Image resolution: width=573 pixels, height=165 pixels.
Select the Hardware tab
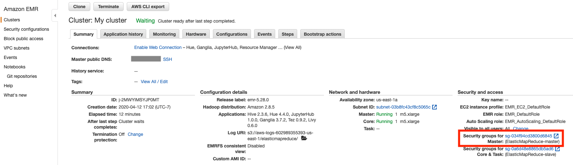coord(196,34)
